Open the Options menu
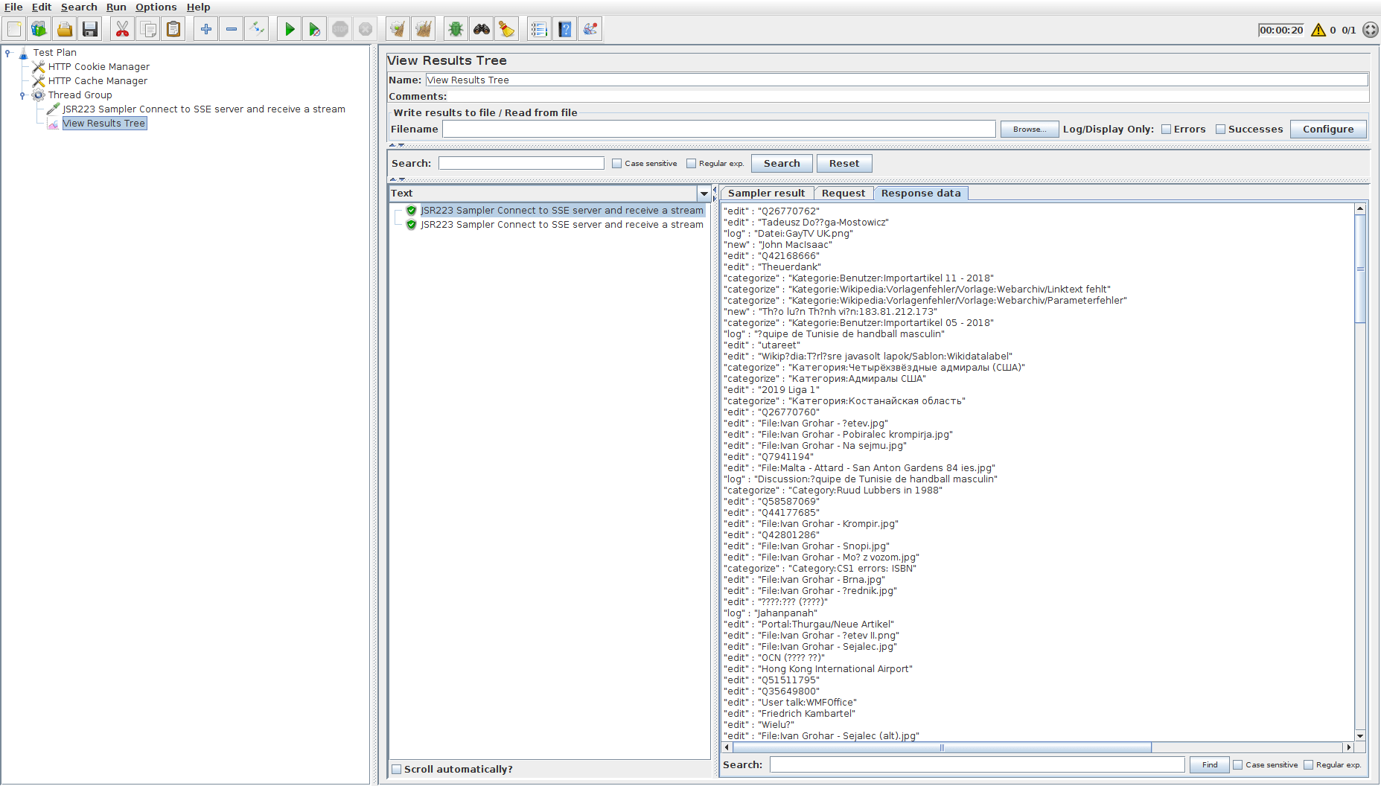This screenshot has width=1381, height=786. tap(156, 7)
